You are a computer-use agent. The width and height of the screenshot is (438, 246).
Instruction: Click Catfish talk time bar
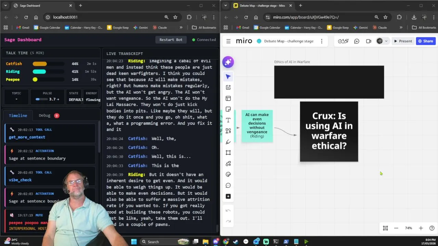click(x=48, y=64)
